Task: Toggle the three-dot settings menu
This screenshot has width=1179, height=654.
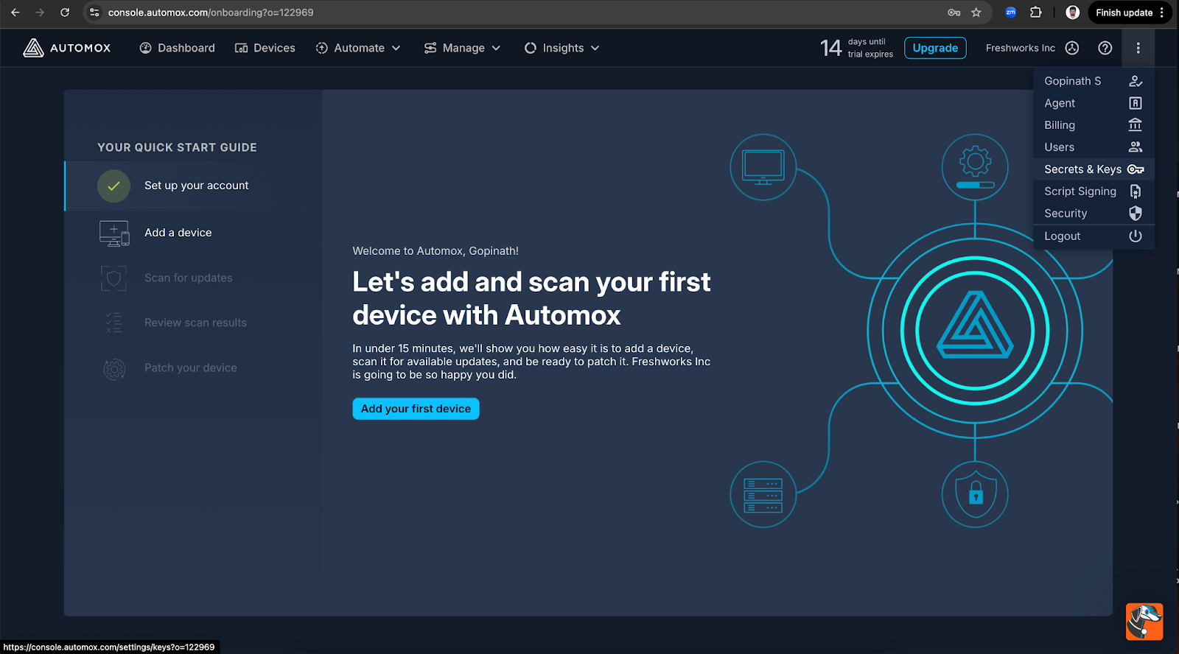Action: [x=1138, y=48]
